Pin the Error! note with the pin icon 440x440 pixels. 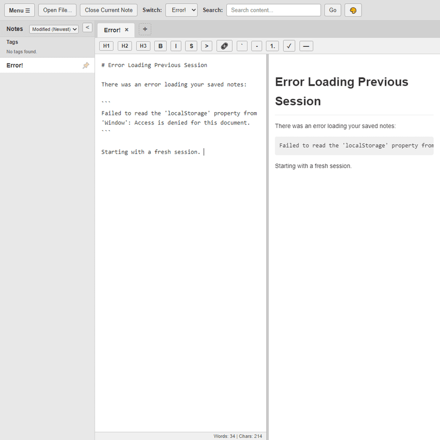(85, 65)
